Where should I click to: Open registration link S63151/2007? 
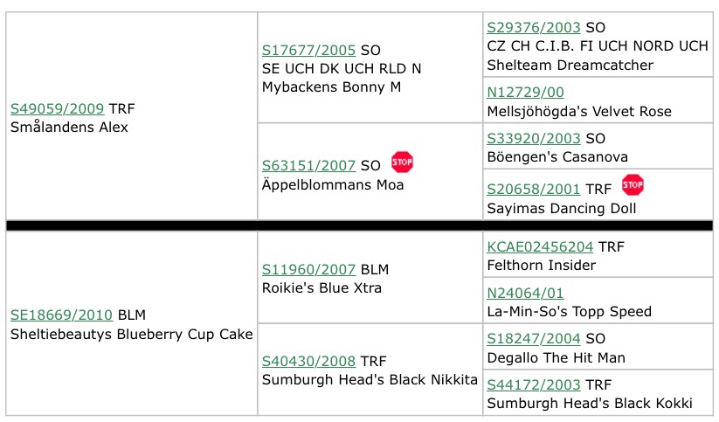(x=308, y=166)
